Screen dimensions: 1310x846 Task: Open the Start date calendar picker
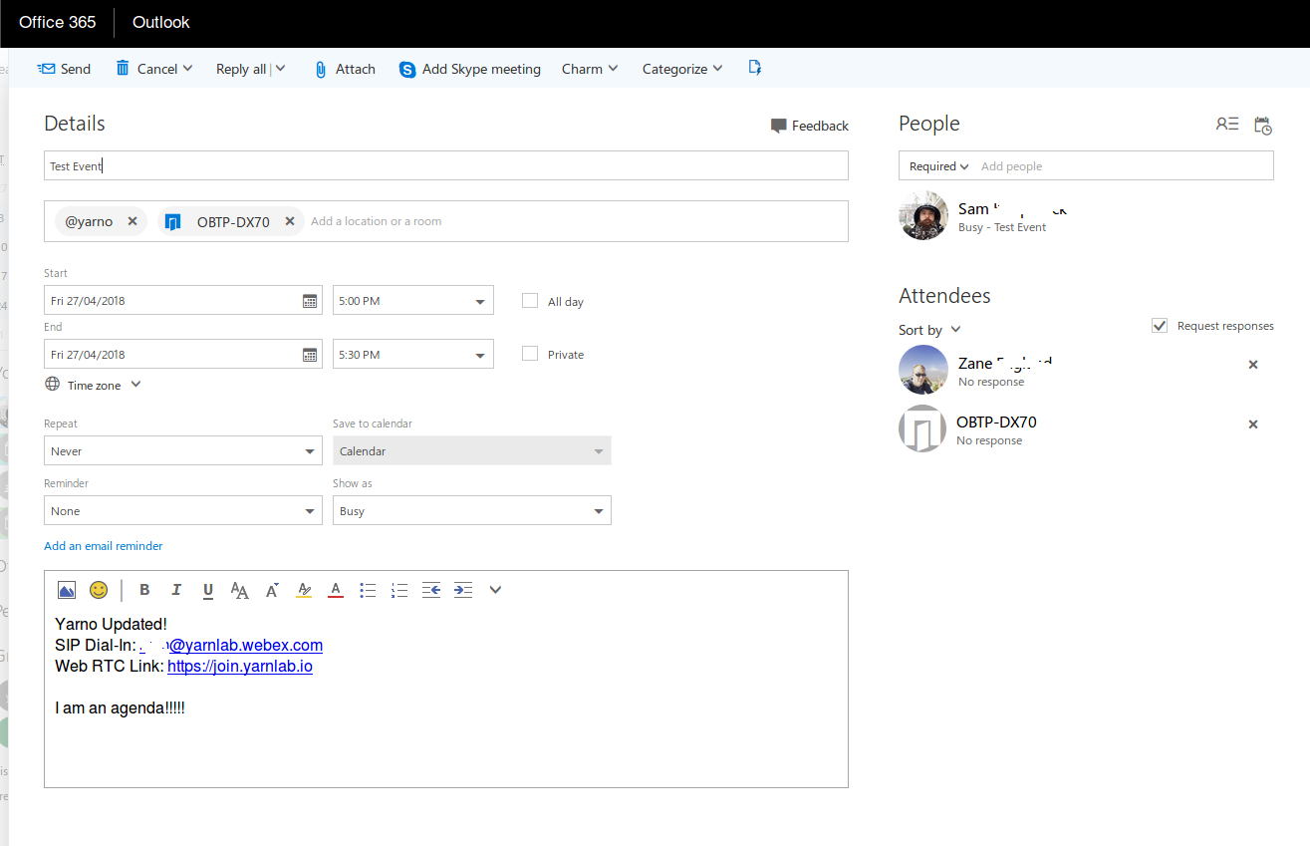click(x=309, y=301)
